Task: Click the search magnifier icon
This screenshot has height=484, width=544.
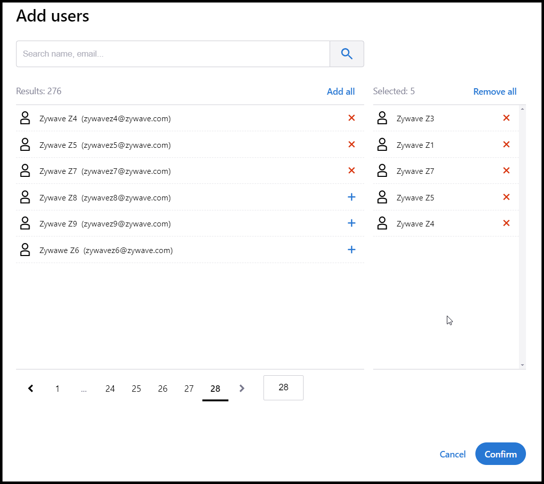Action: tap(347, 54)
